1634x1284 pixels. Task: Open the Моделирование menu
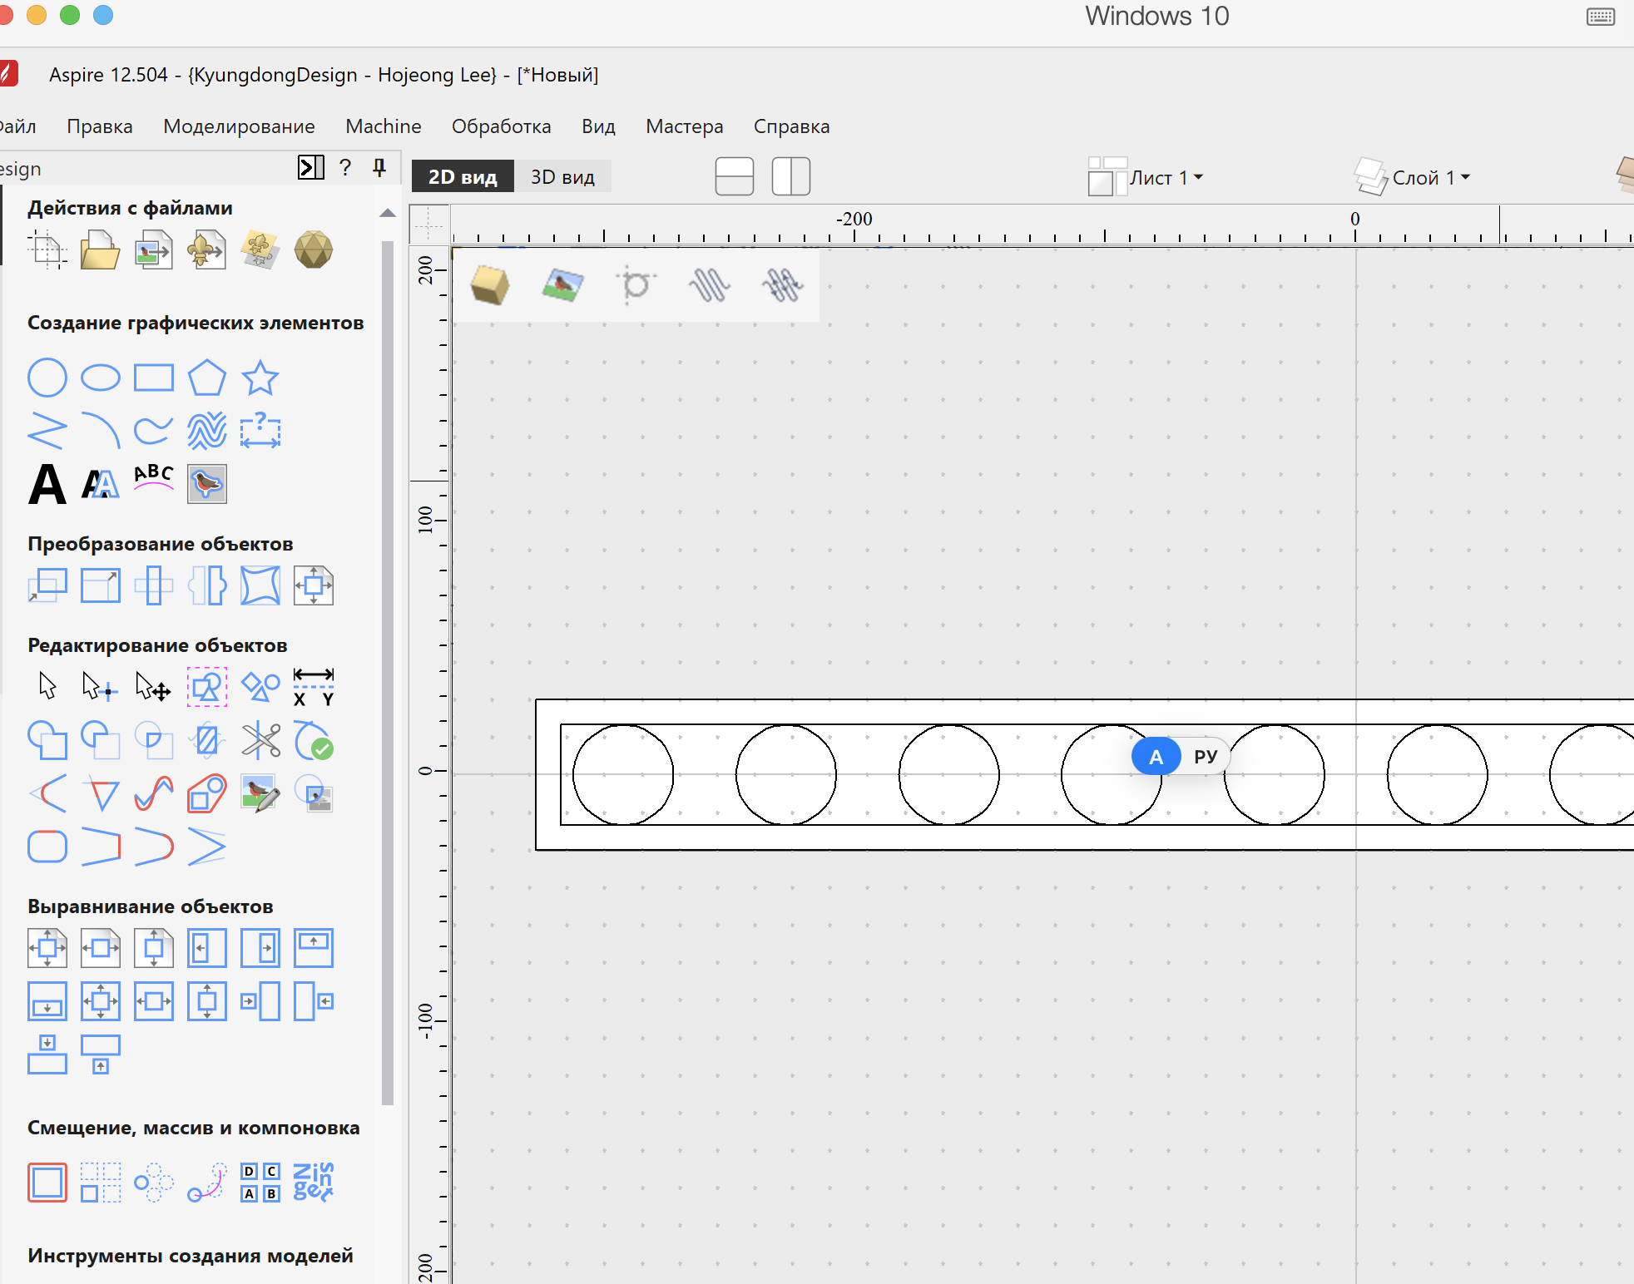[x=239, y=126]
